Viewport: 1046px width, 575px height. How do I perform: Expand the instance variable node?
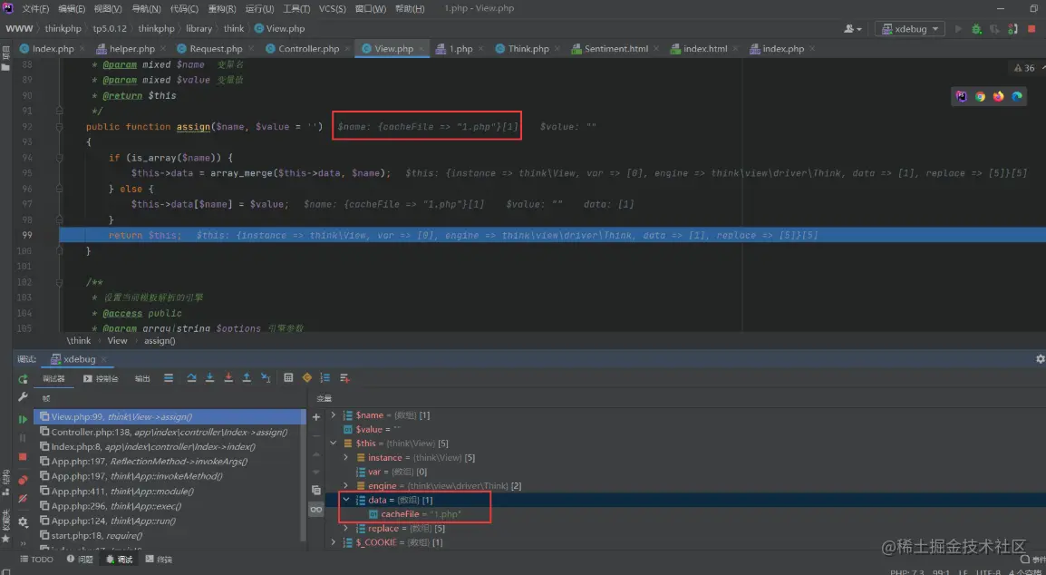[x=345, y=457]
